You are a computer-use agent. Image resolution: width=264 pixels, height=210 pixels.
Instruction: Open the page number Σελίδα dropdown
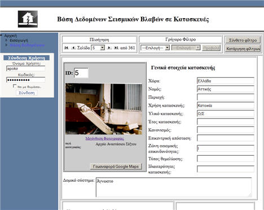(x=98, y=48)
